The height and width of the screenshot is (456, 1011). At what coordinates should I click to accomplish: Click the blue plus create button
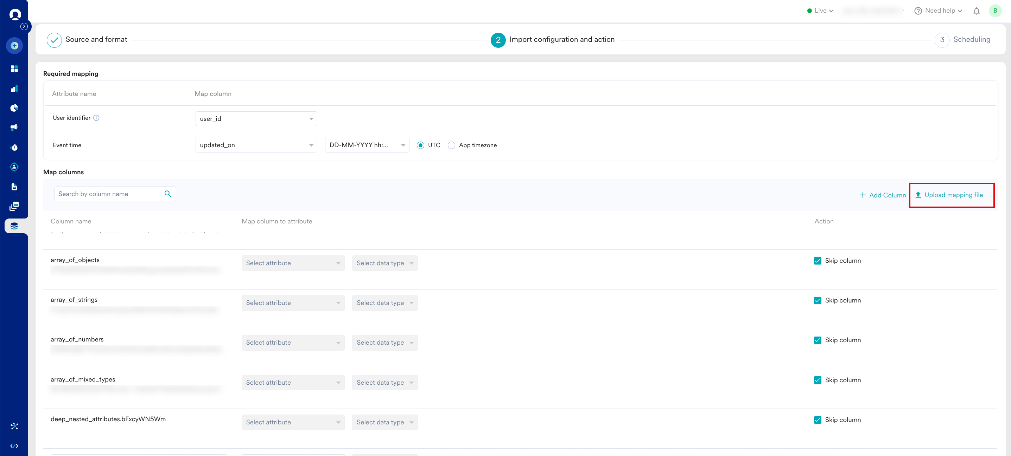coord(14,46)
